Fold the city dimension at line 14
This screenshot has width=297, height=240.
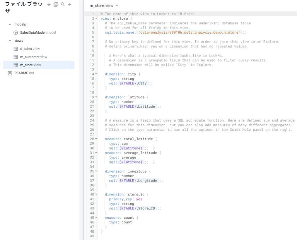pyautogui.click(x=96, y=74)
